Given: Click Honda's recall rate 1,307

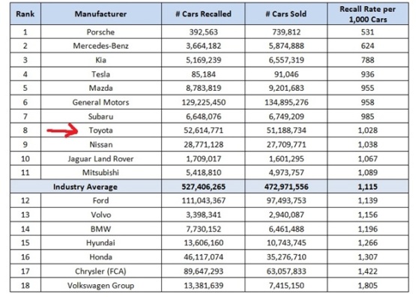Looking at the screenshot, I should [x=368, y=256].
